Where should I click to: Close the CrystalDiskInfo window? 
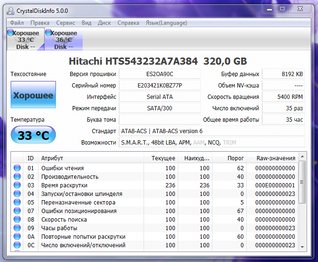pyautogui.click(x=300, y=9)
